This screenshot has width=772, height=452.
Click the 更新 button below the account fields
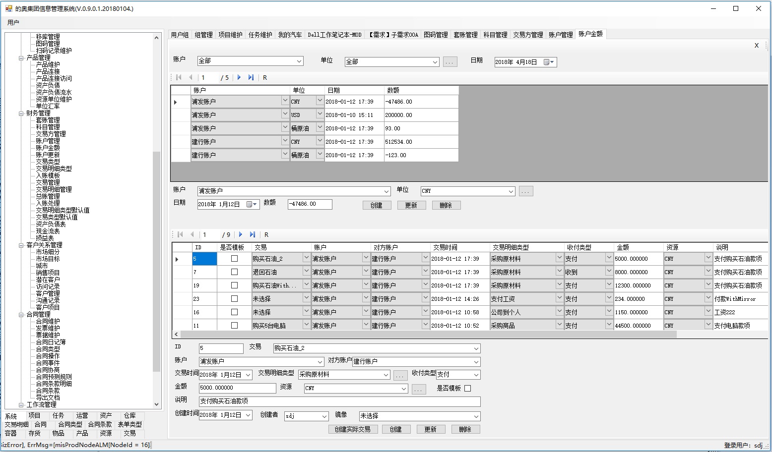411,205
